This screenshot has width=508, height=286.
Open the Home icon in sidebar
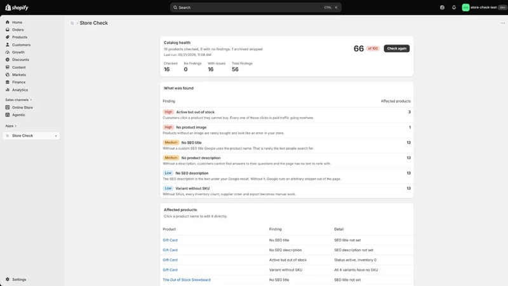[x=8, y=22]
